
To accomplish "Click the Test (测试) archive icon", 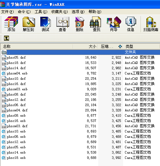I will (46, 22).
